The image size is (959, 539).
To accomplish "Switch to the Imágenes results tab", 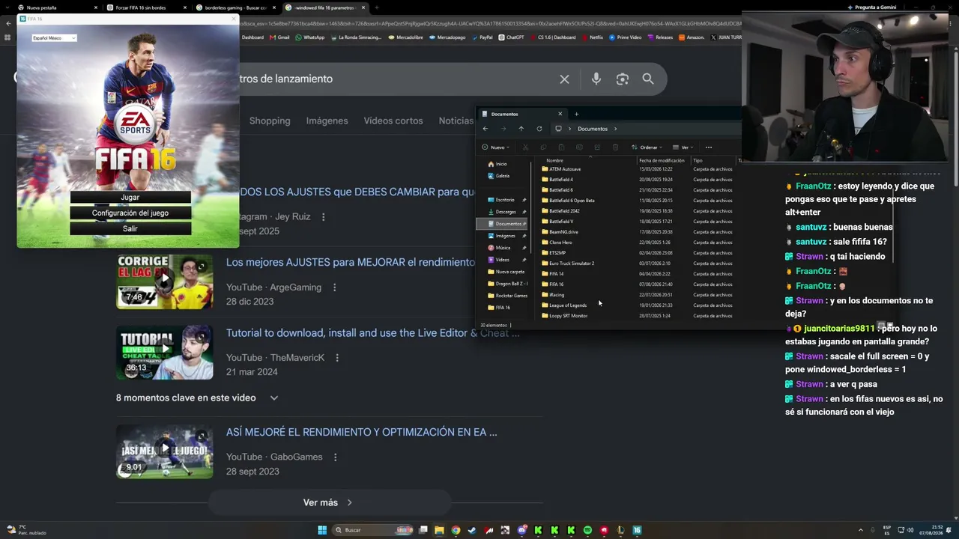I will (327, 121).
